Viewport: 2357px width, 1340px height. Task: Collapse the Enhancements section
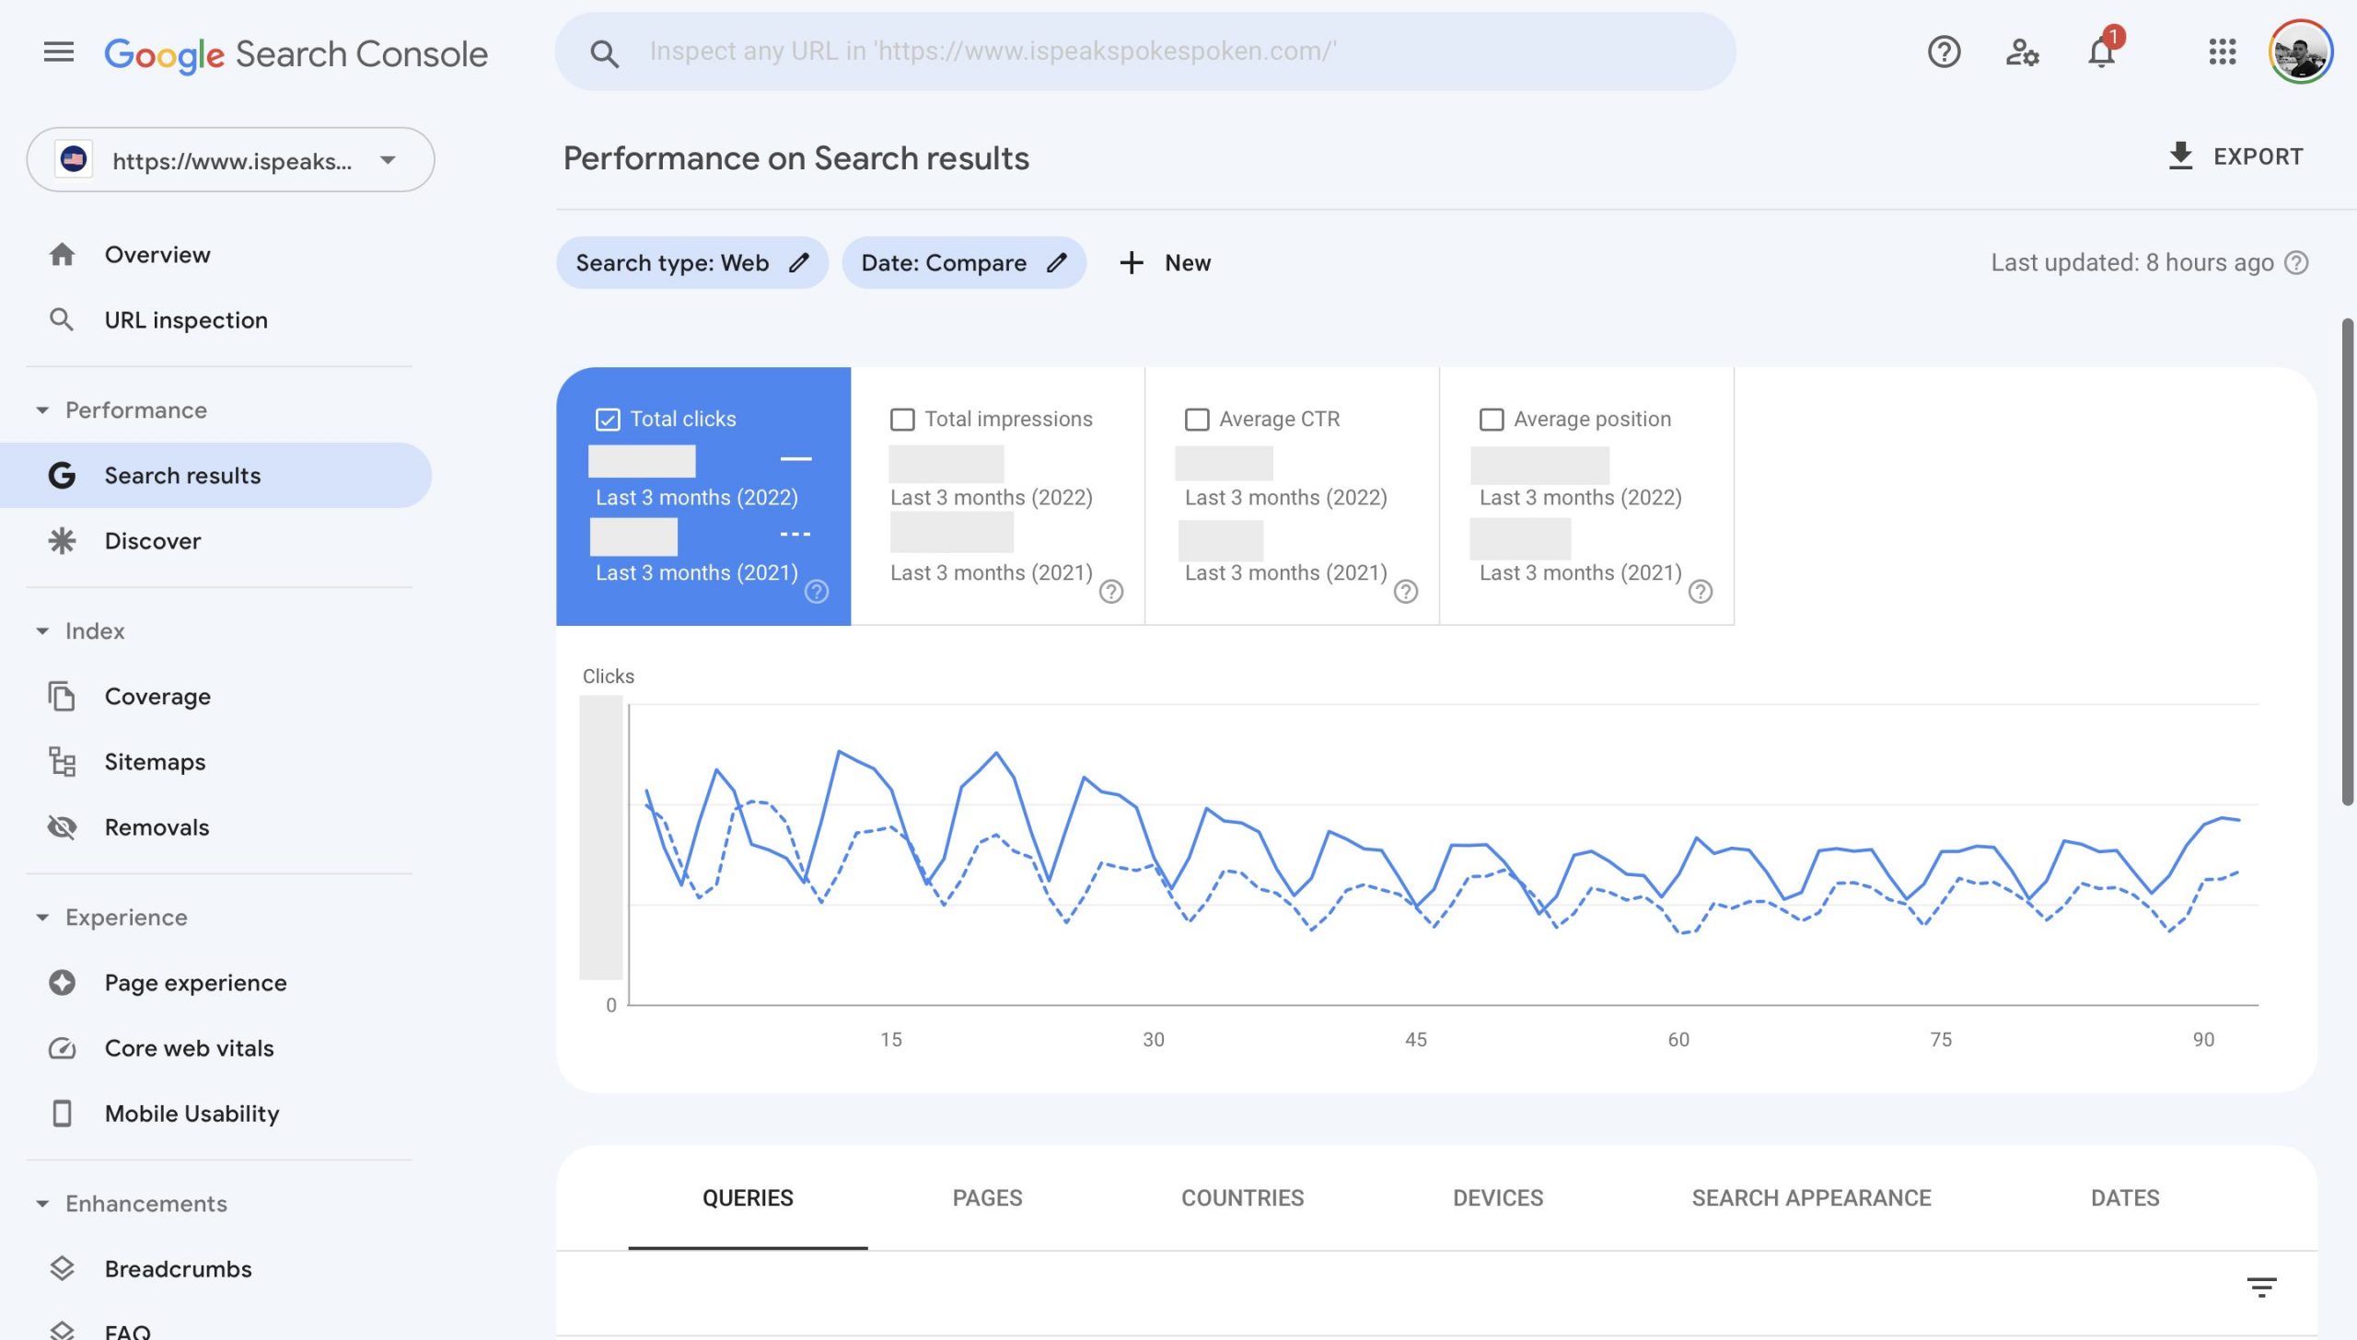42,1204
